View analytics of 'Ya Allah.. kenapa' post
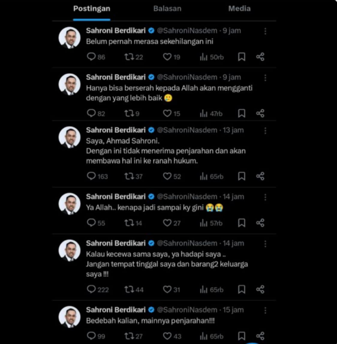337x344 pixels. pyautogui.click(x=204, y=223)
